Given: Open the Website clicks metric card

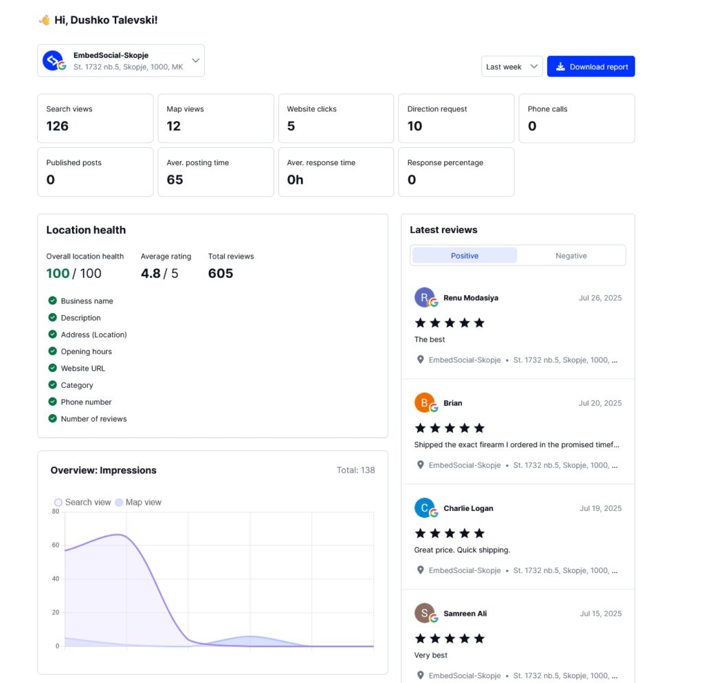Looking at the screenshot, I should pos(335,118).
